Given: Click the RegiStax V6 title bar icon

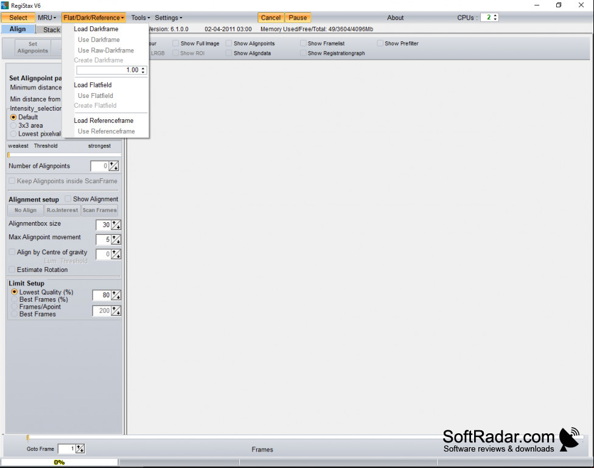Looking at the screenshot, I should 4,5.
